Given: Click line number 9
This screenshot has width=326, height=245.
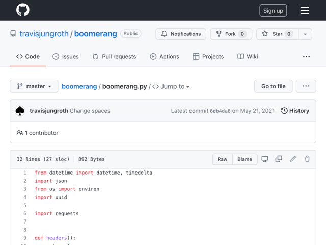Looking at the screenshot, I should coord(25,238).
